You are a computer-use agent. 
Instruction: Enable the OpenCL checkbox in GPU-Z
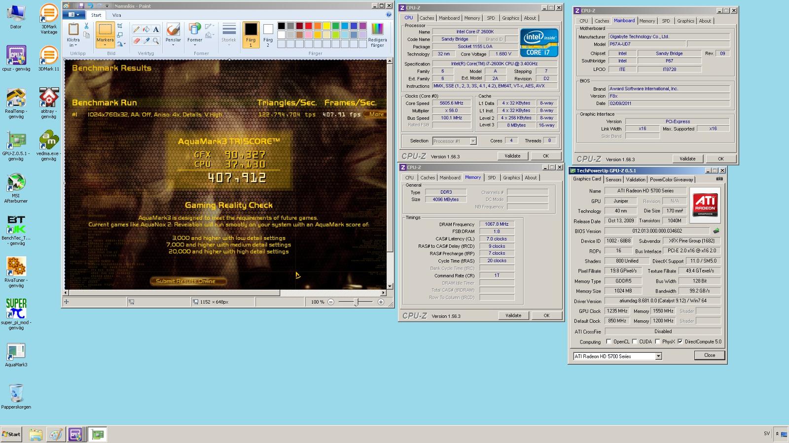click(609, 341)
